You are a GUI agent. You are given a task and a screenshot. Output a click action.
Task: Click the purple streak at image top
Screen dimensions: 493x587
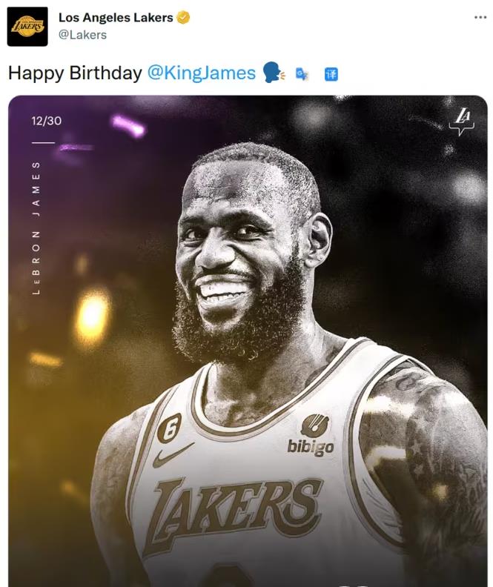128,125
